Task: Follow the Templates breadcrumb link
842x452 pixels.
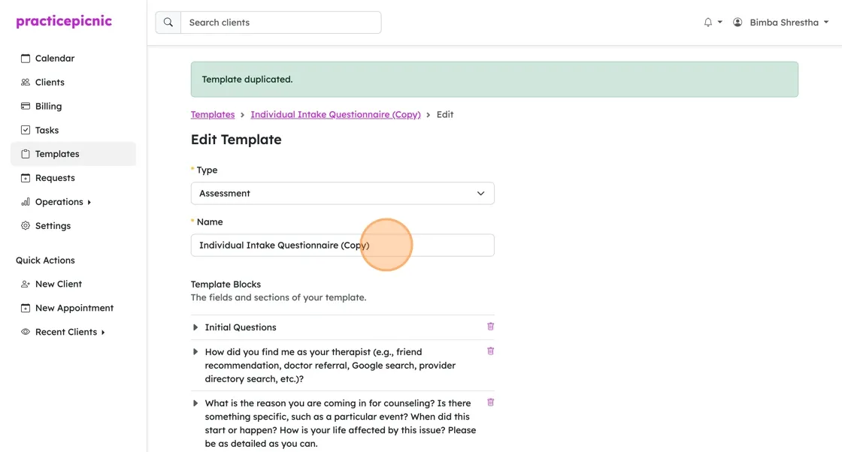Action: click(213, 115)
